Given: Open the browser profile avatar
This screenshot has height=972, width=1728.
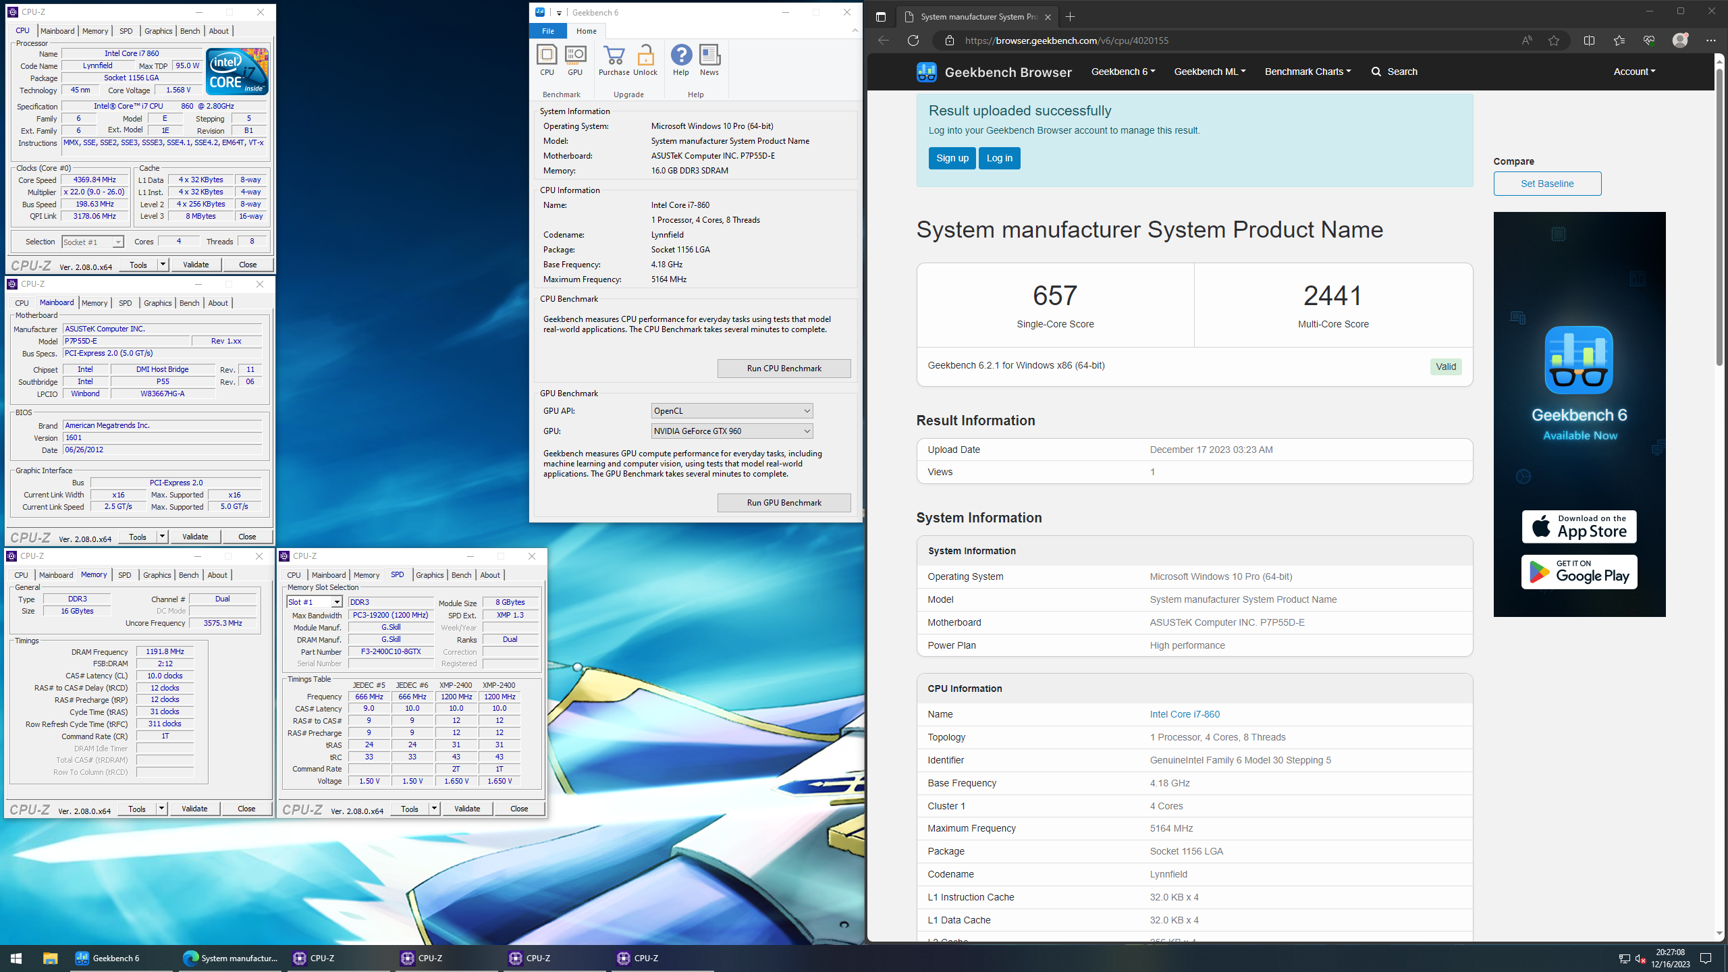Looking at the screenshot, I should [1680, 40].
